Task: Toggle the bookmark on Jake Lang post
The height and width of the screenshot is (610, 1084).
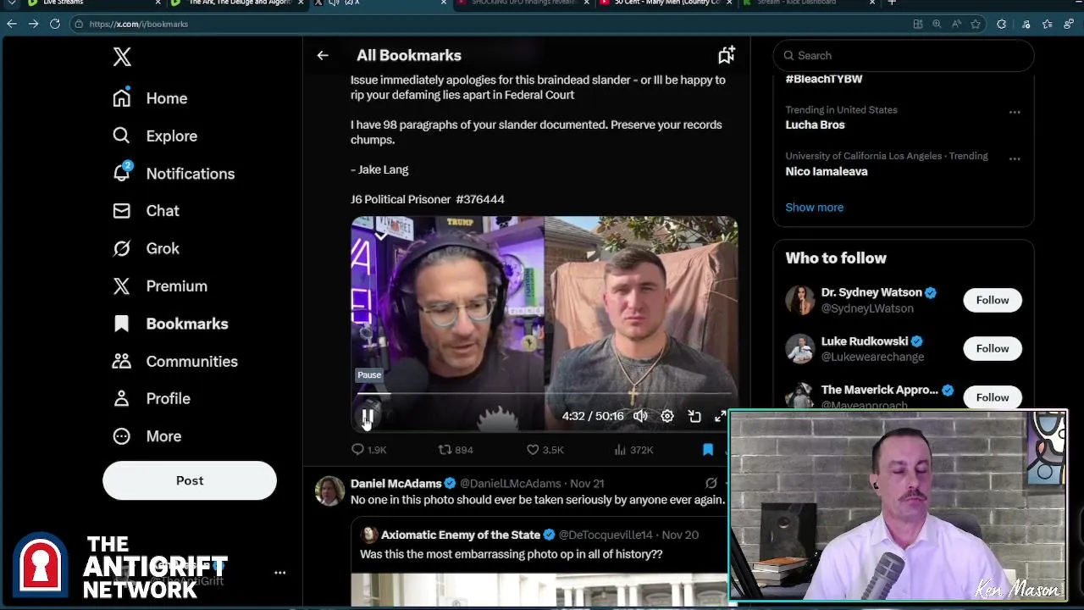Action: click(708, 450)
